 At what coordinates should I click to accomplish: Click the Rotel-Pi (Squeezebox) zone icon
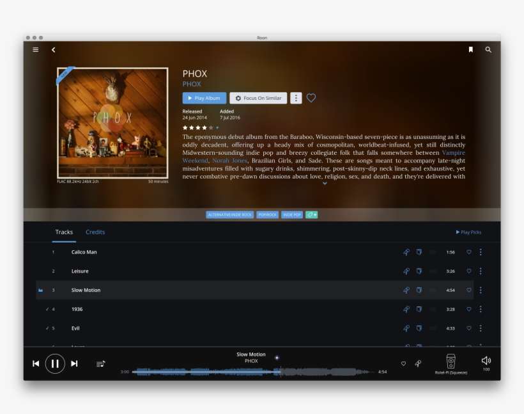451,363
